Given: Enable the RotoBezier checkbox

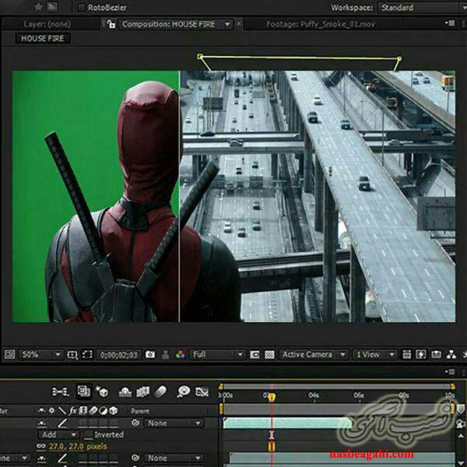Looking at the screenshot, I should [x=83, y=8].
